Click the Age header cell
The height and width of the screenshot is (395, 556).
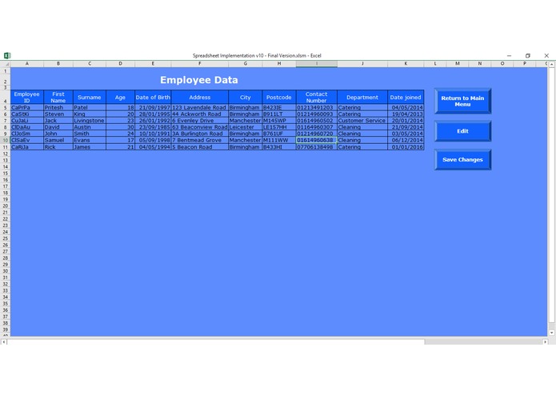pyautogui.click(x=120, y=97)
